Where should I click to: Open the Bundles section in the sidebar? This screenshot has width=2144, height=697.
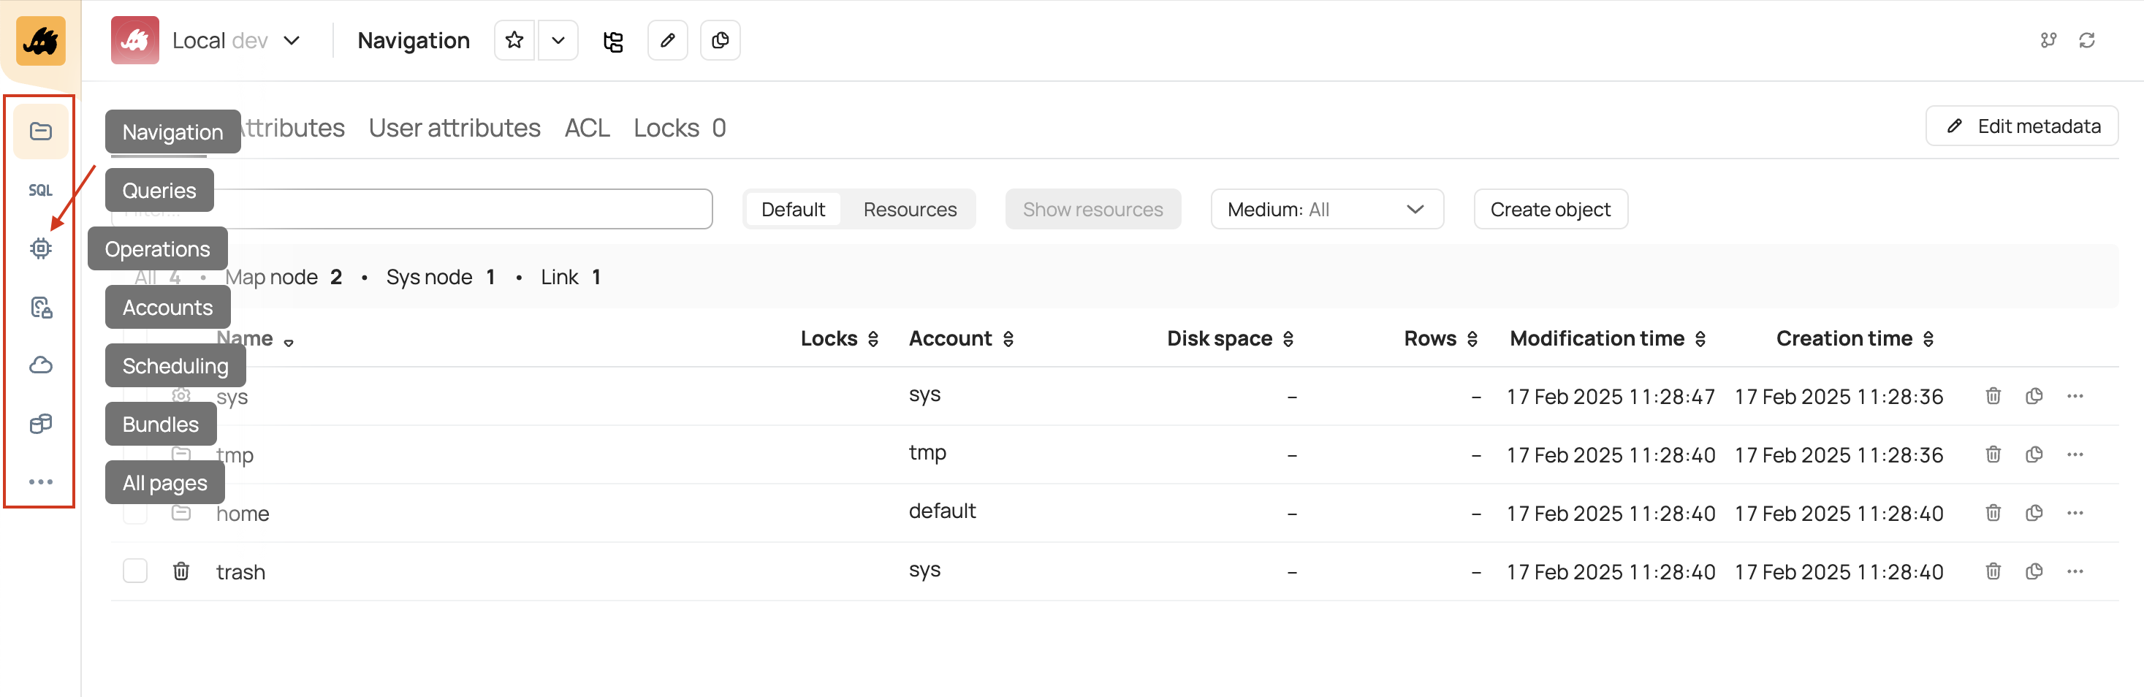[x=40, y=423]
